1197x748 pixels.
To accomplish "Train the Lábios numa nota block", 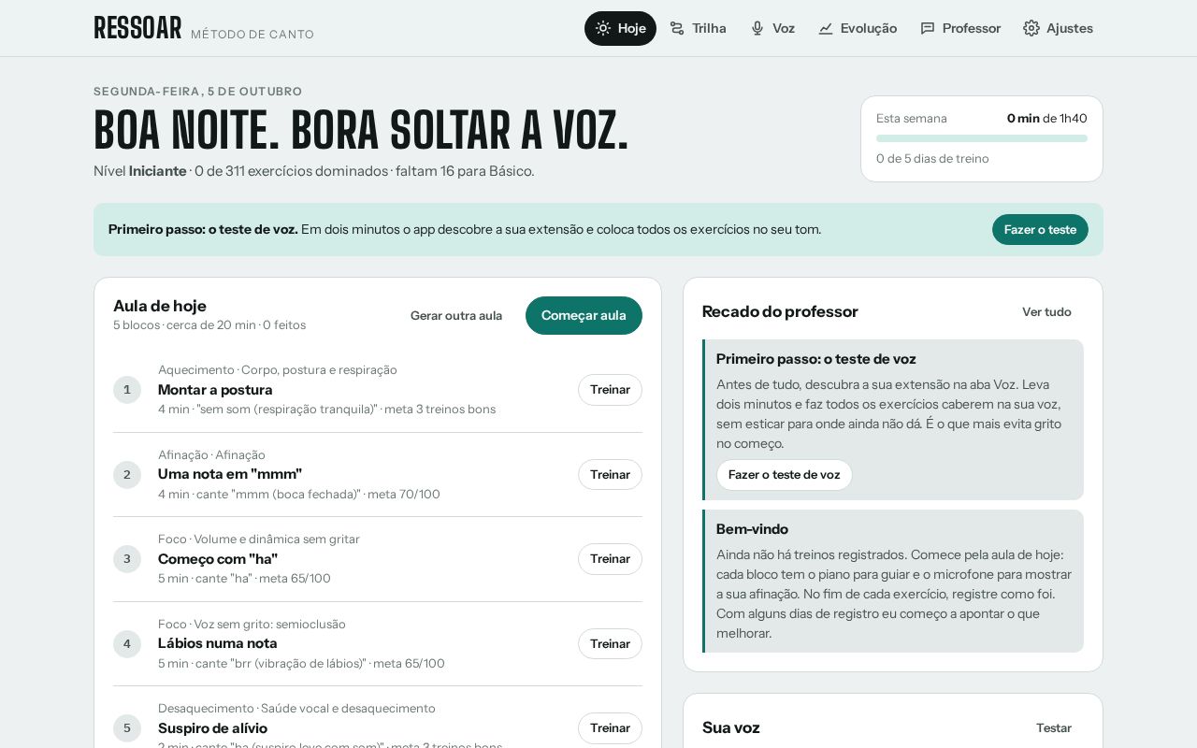I will [x=610, y=643].
